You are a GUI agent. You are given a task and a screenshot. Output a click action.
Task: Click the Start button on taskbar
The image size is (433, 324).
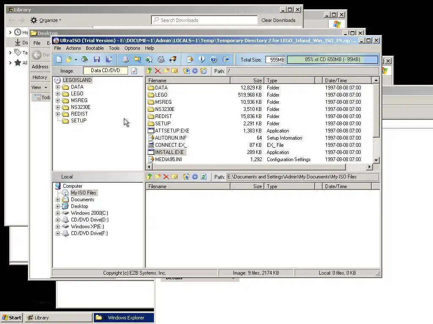click(12, 318)
